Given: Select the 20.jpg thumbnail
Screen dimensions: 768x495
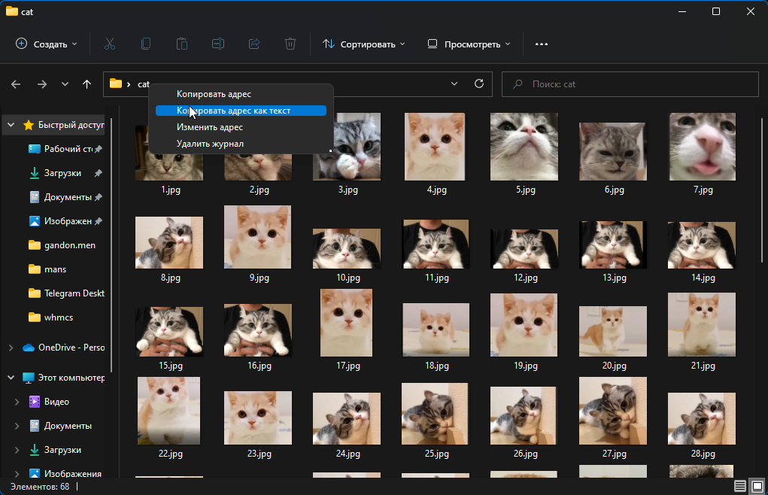Looking at the screenshot, I should coord(613,332).
